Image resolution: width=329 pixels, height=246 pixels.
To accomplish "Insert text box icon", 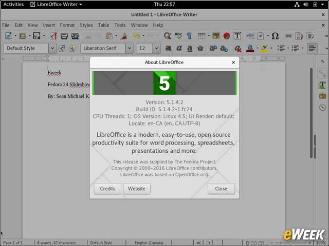I will pyautogui.click(x=237, y=36).
